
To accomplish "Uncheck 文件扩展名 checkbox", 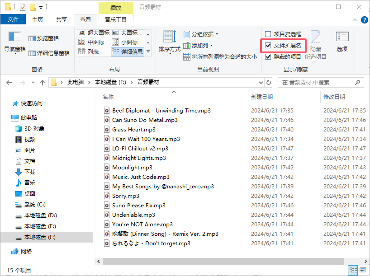I will click(268, 45).
